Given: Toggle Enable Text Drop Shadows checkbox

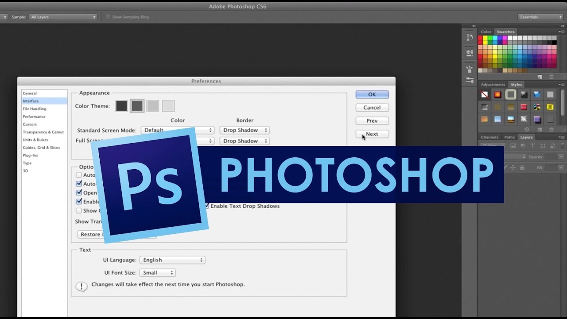Looking at the screenshot, I should click(207, 206).
